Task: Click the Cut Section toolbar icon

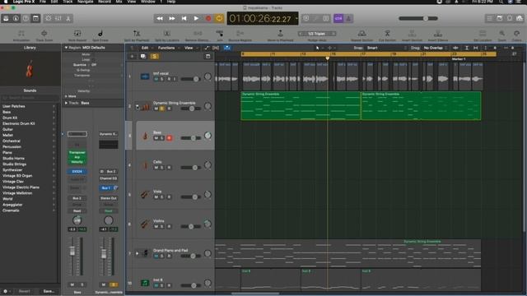Action: tap(387, 33)
